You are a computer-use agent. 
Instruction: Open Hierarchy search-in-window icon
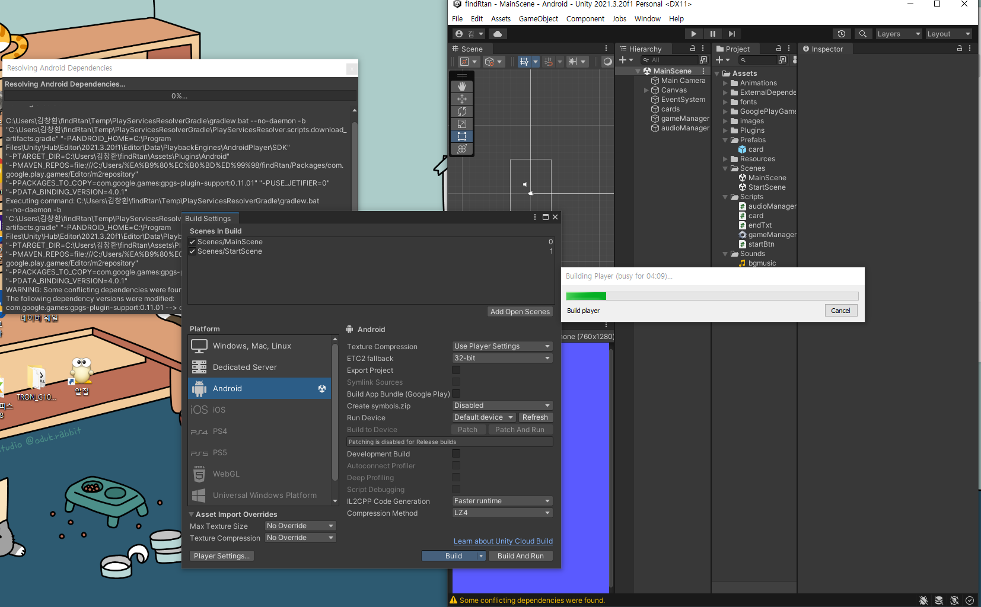[x=703, y=60]
